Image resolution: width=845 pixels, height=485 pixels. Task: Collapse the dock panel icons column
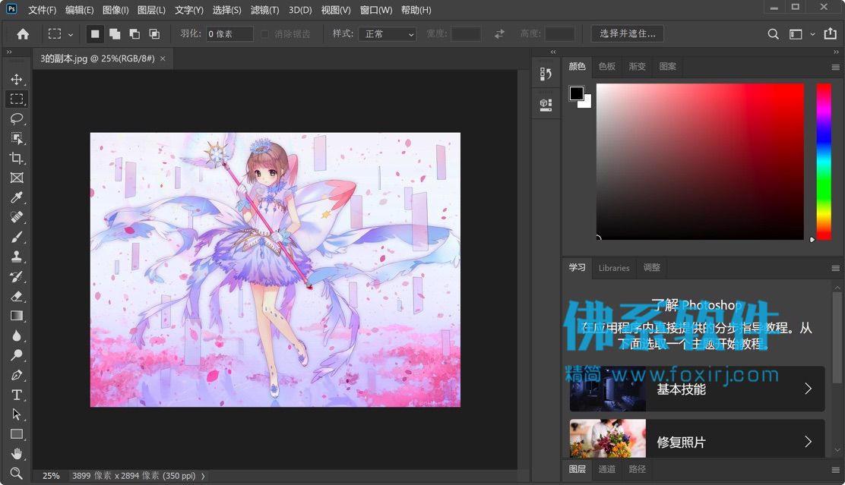[553, 52]
